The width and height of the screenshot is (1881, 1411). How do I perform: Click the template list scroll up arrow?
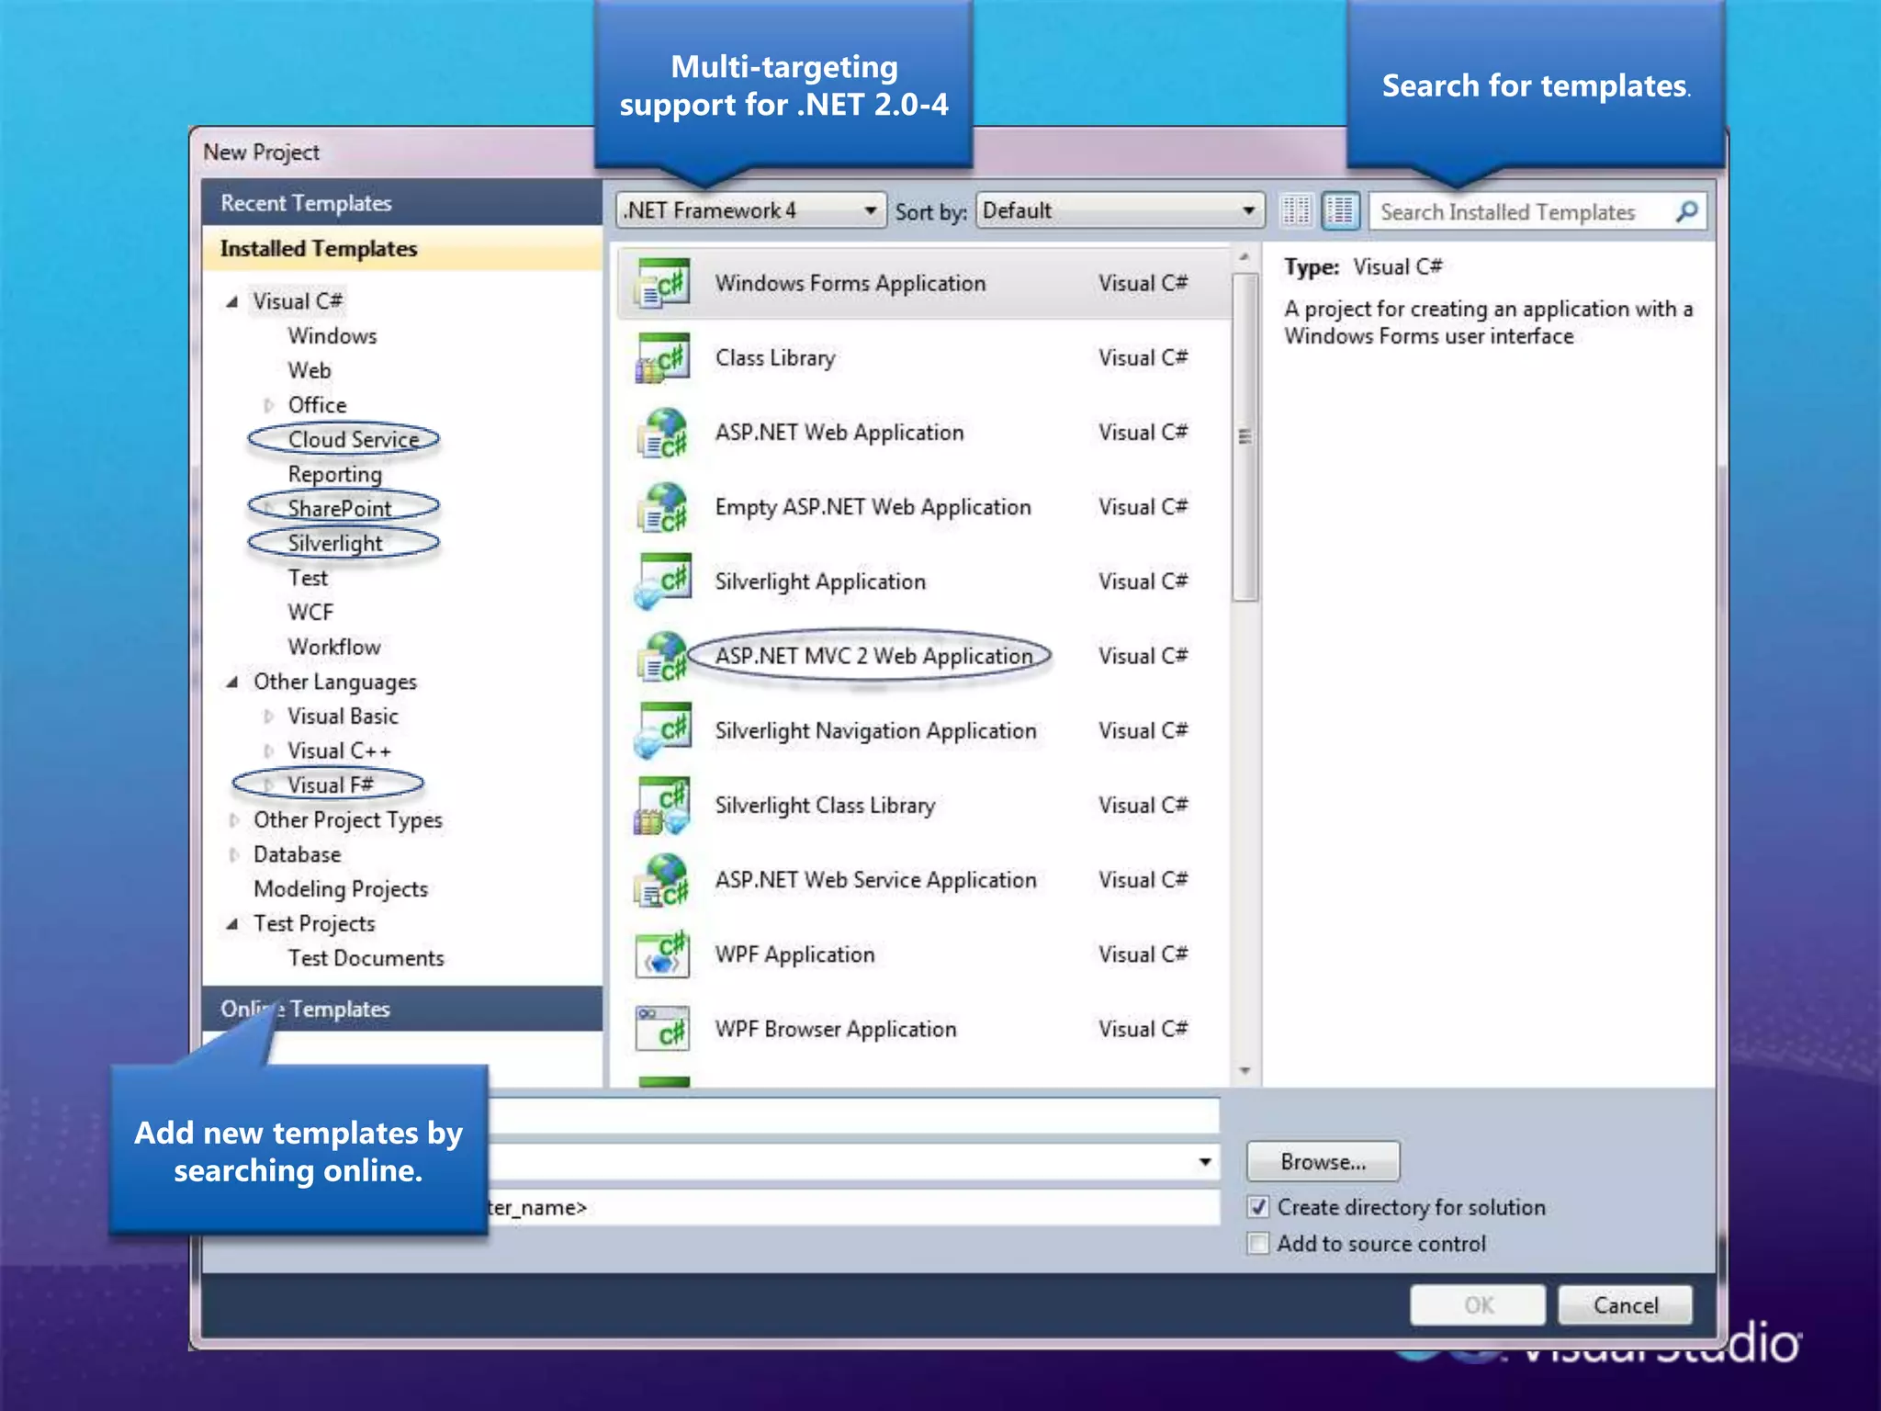[x=1245, y=257]
